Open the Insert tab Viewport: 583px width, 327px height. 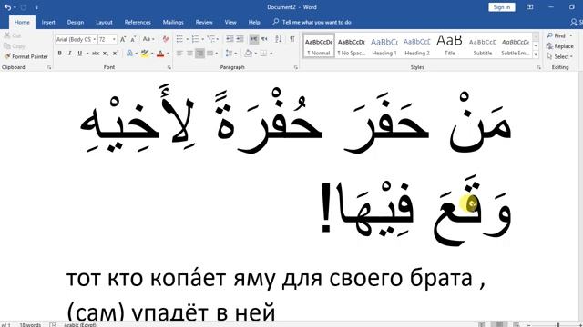click(48, 22)
